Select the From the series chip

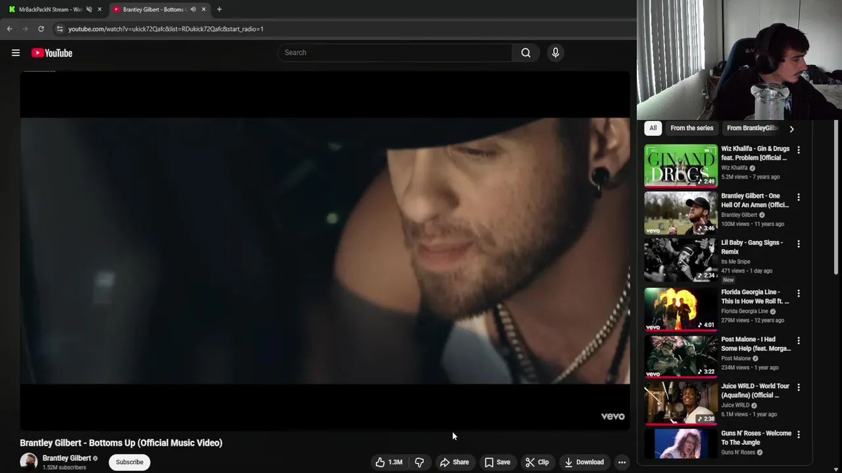(691, 128)
